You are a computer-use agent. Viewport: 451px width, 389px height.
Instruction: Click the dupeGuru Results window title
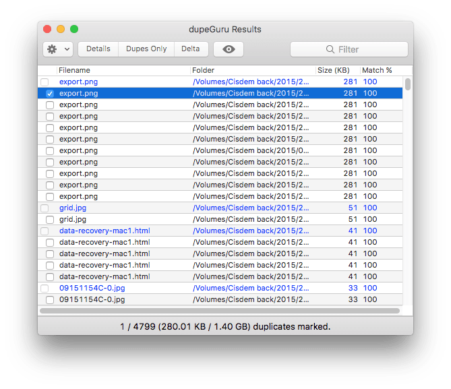point(225,30)
